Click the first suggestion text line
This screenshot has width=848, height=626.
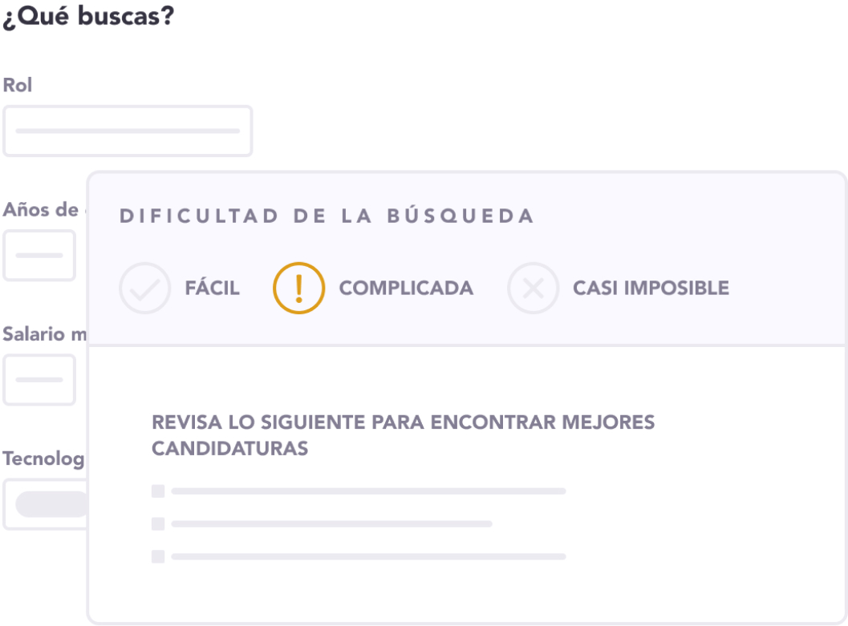(x=368, y=491)
